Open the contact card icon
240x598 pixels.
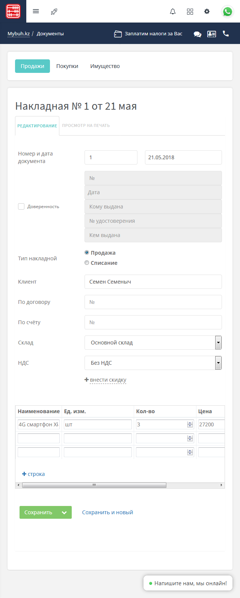click(211, 34)
